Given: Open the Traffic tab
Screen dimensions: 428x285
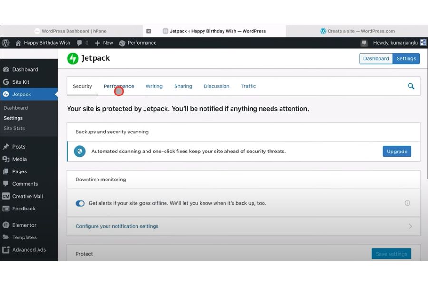Looking at the screenshot, I should (248, 86).
